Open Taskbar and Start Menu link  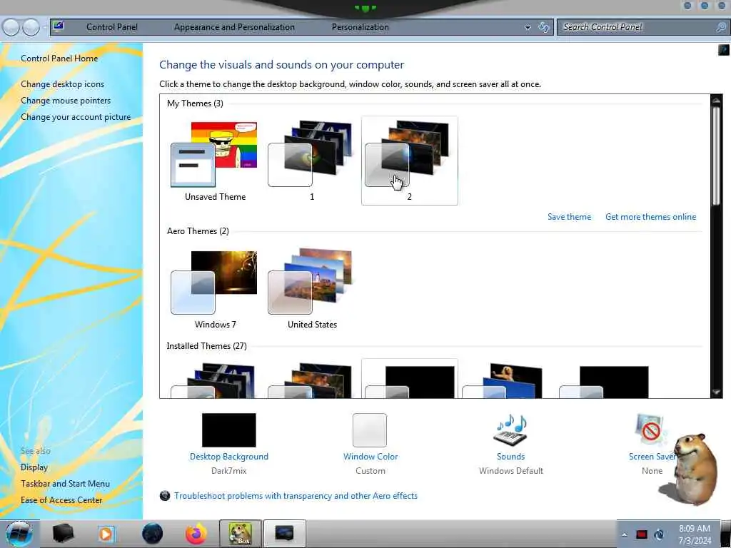65,484
